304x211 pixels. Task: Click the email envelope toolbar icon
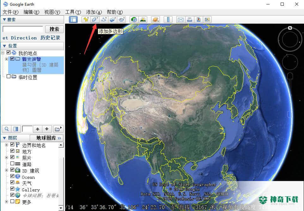[x=181, y=20]
